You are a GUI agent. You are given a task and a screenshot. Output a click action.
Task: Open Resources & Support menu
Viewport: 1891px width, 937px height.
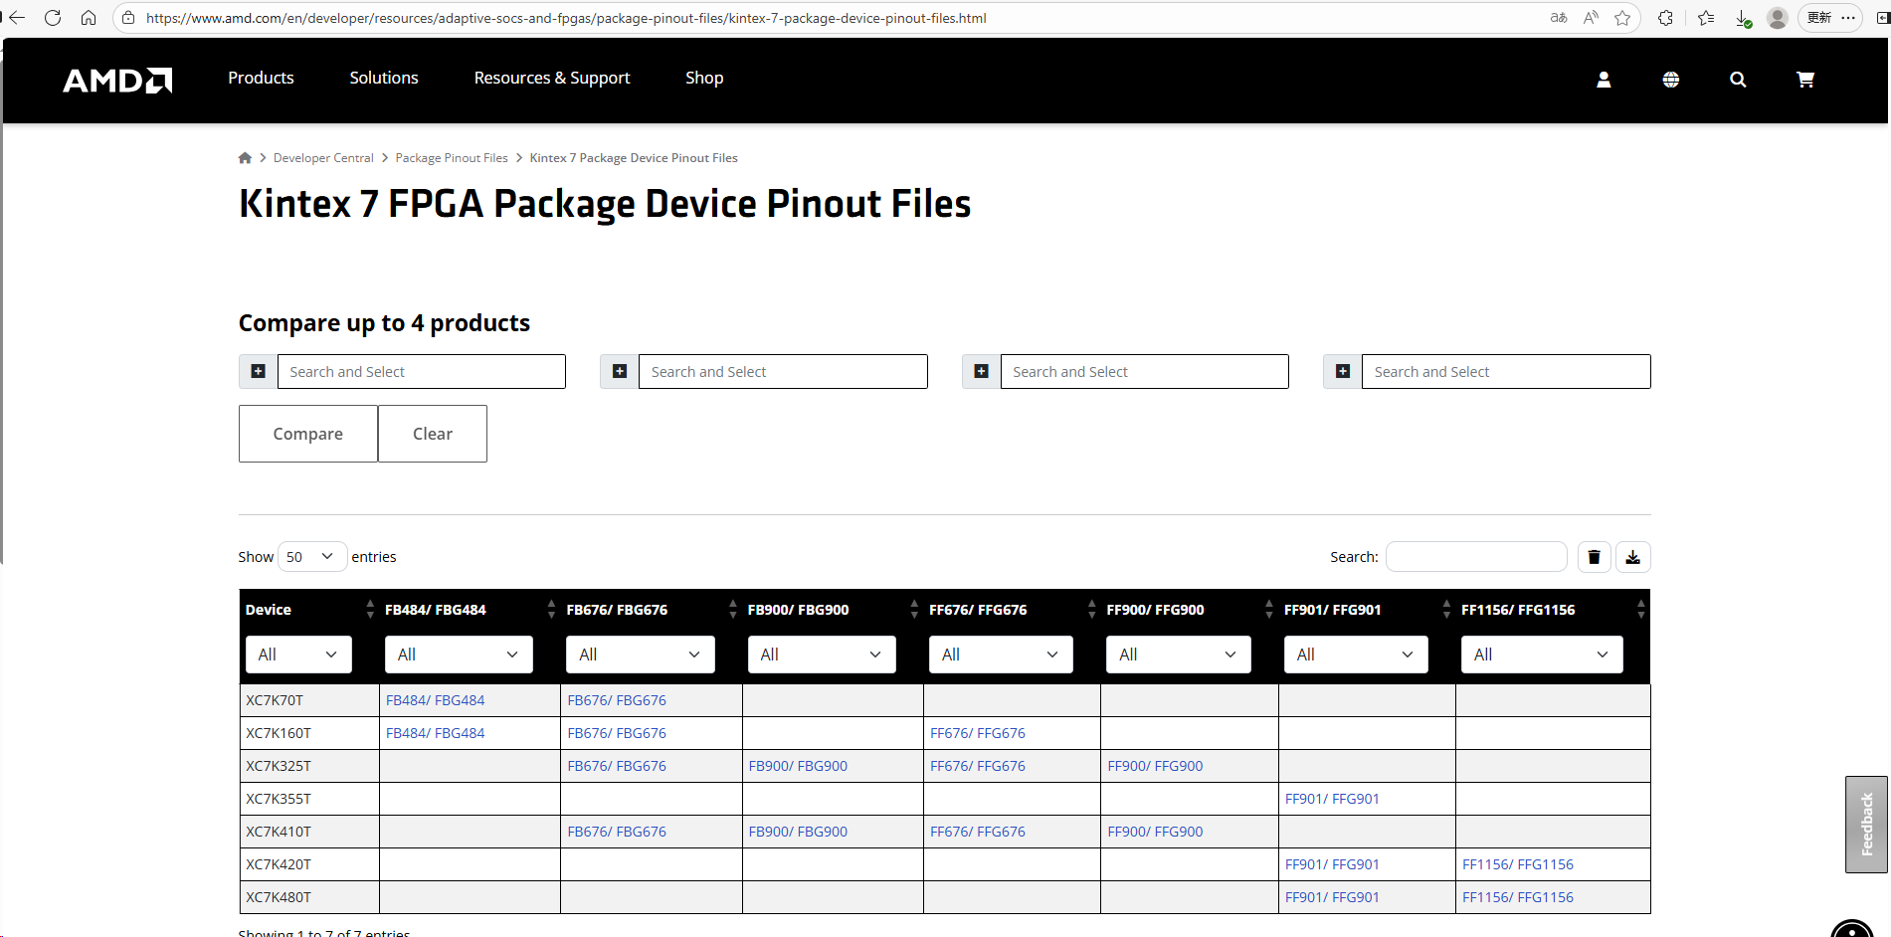coord(552,78)
